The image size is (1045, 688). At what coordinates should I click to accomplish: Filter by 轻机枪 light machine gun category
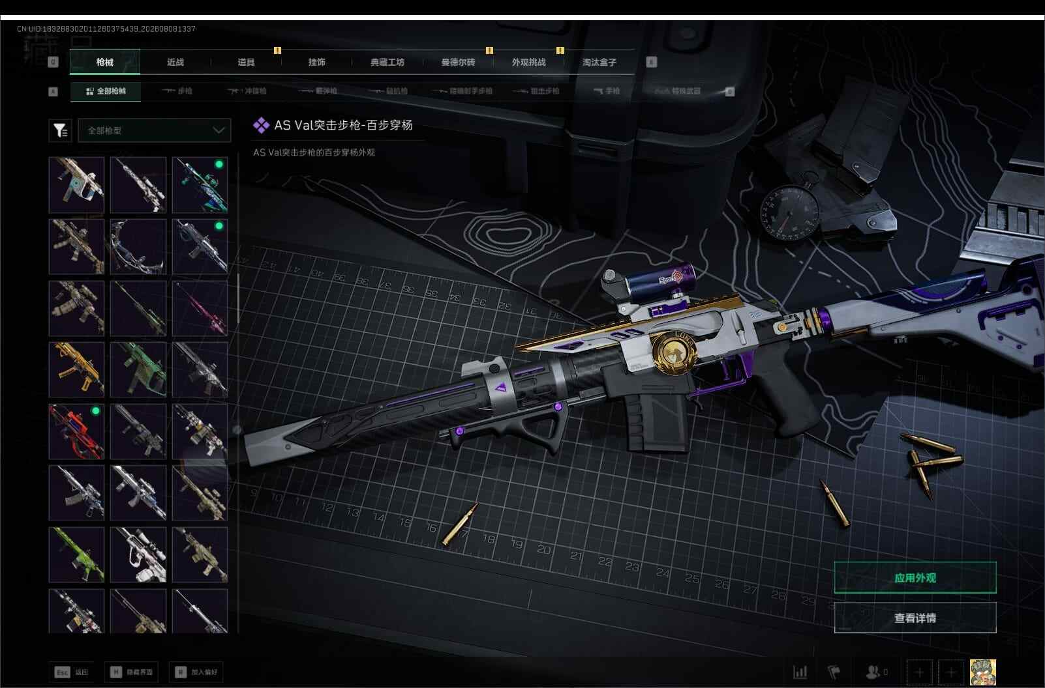click(388, 91)
